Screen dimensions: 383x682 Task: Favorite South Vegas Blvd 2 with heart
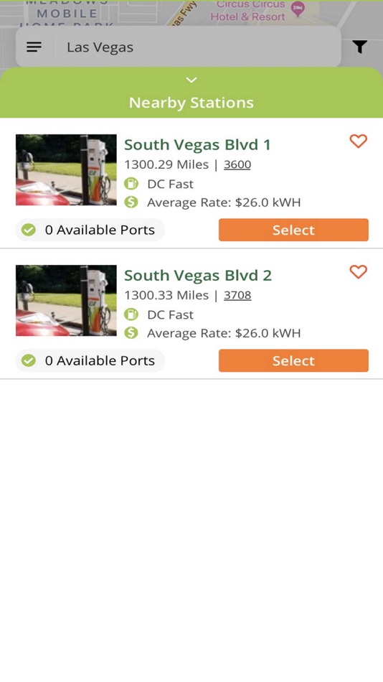(358, 272)
